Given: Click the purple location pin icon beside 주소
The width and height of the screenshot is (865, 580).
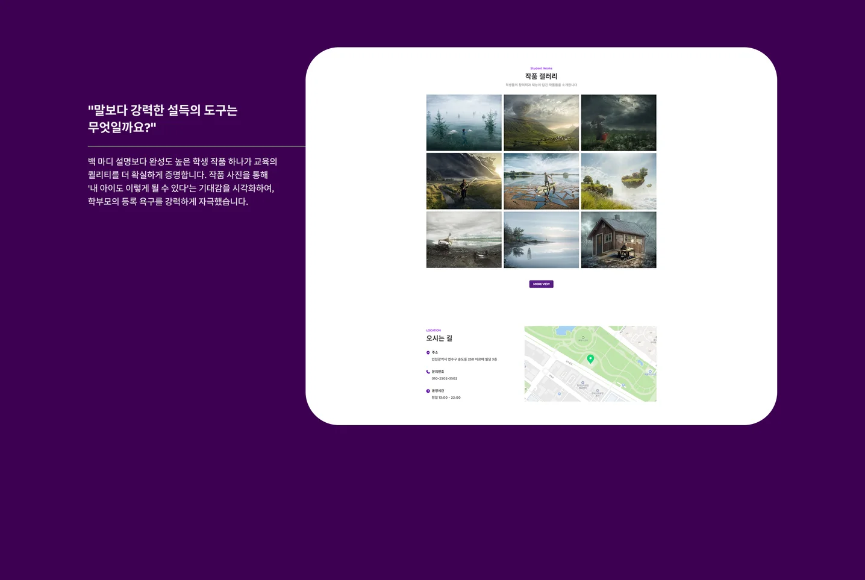Looking at the screenshot, I should click(428, 352).
